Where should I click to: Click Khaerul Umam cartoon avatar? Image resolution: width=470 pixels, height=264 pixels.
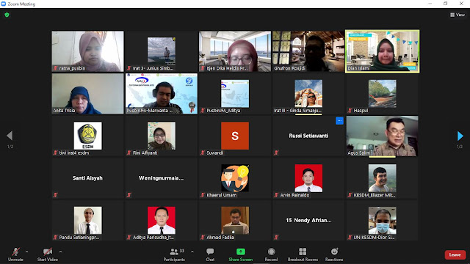(235, 177)
